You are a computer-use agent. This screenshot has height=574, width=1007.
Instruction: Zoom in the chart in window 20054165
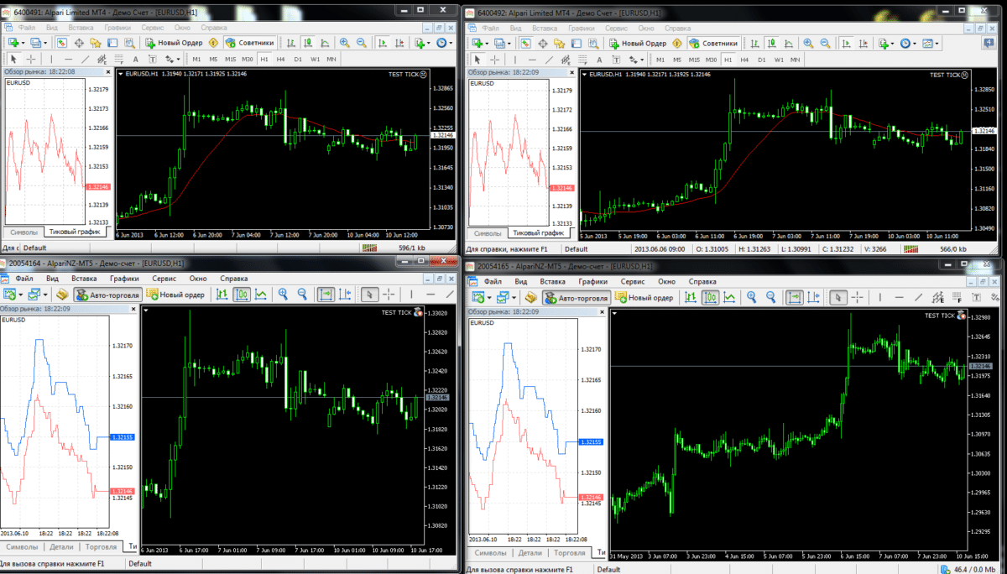(749, 297)
